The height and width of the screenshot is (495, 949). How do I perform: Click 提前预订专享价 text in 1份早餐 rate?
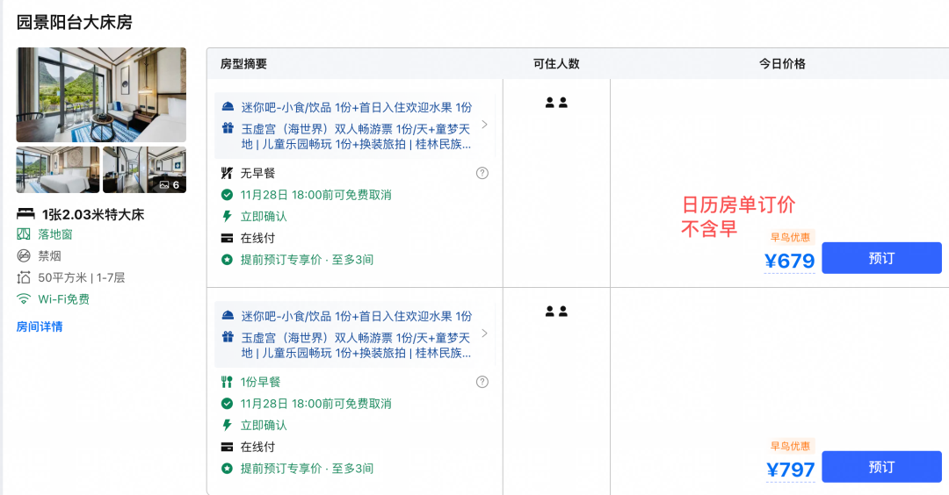tap(307, 469)
